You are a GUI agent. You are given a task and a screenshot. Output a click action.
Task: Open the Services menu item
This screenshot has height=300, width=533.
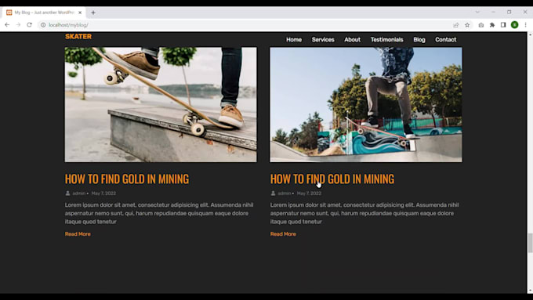[323, 40]
